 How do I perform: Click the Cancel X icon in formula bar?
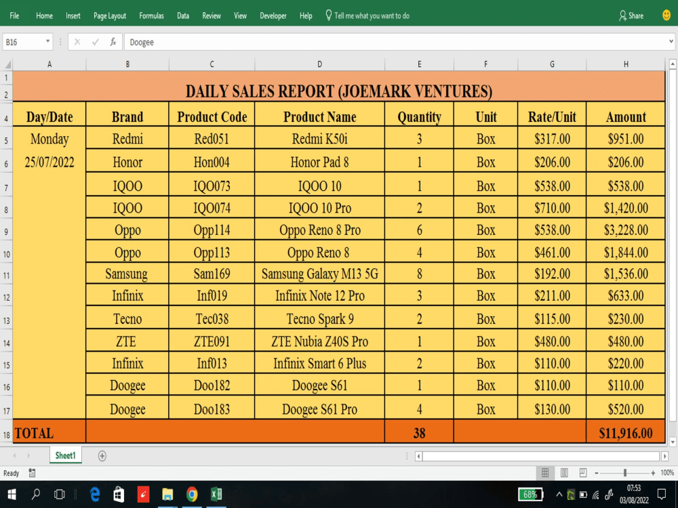point(77,42)
